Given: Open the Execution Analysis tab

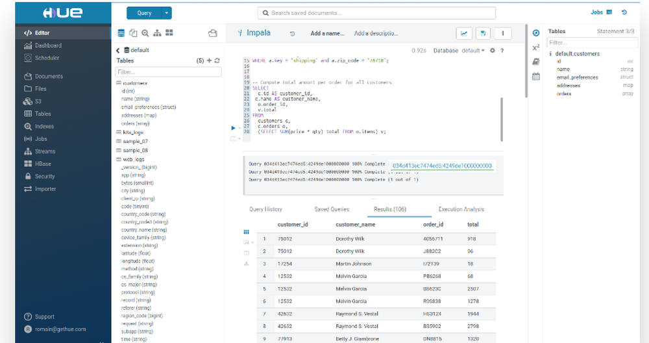Looking at the screenshot, I should [x=461, y=209].
